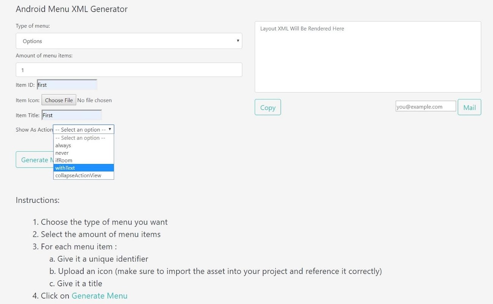Click the 'Instructions:' heading
493x304 pixels.
(38, 200)
